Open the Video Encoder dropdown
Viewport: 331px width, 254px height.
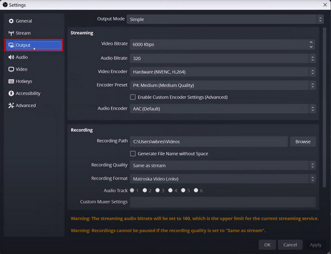tap(223, 72)
